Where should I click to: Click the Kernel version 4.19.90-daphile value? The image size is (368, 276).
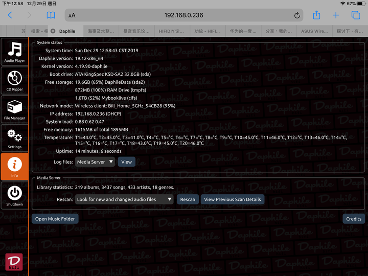pos(91,66)
